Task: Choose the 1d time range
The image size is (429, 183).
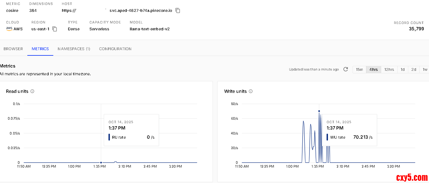Action: click(402, 69)
